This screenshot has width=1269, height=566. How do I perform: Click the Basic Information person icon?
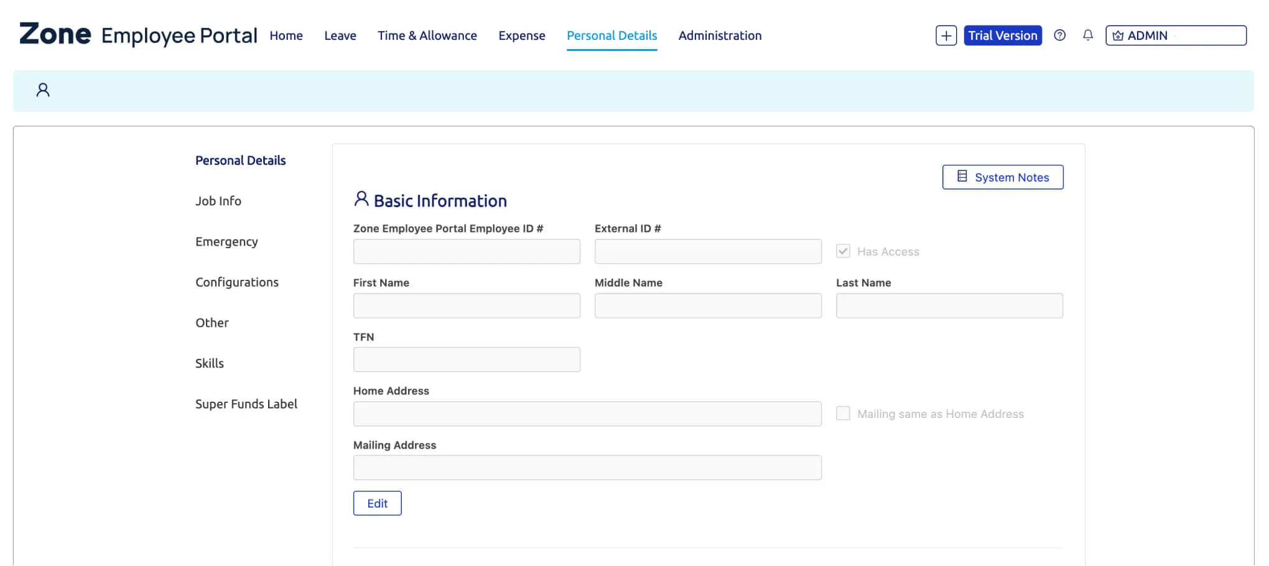click(361, 199)
